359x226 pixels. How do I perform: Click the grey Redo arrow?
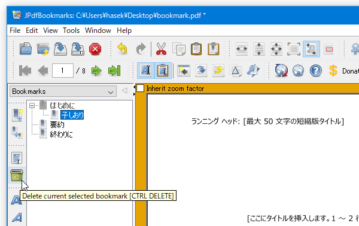click(x=141, y=48)
